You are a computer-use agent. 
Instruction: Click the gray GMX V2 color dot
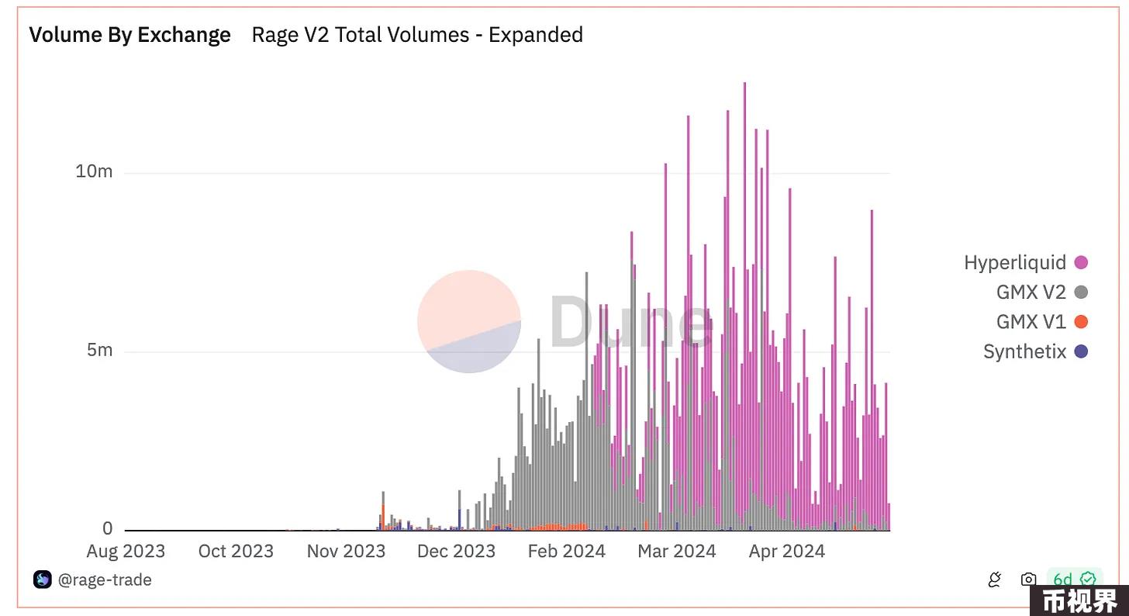(1081, 292)
